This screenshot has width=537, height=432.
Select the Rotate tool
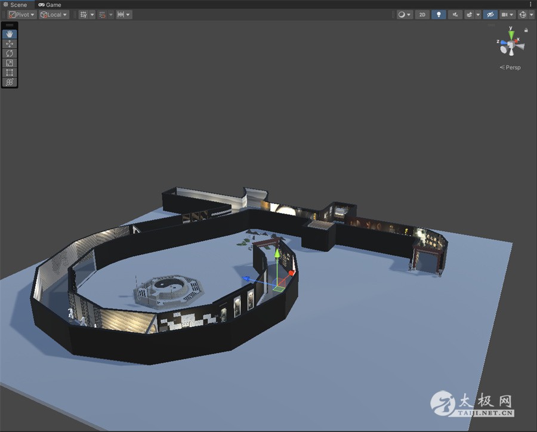[10, 53]
